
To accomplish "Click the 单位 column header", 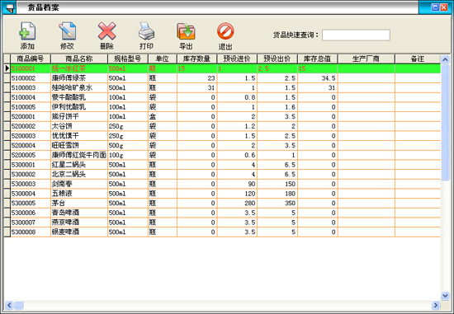I will tap(162, 59).
